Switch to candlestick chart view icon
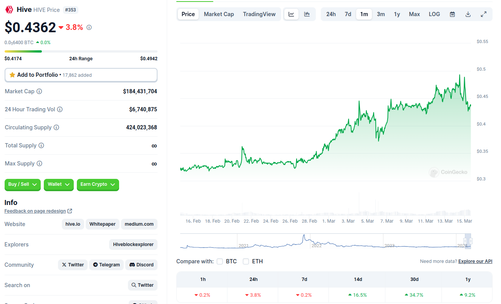 [x=307, y=14]
